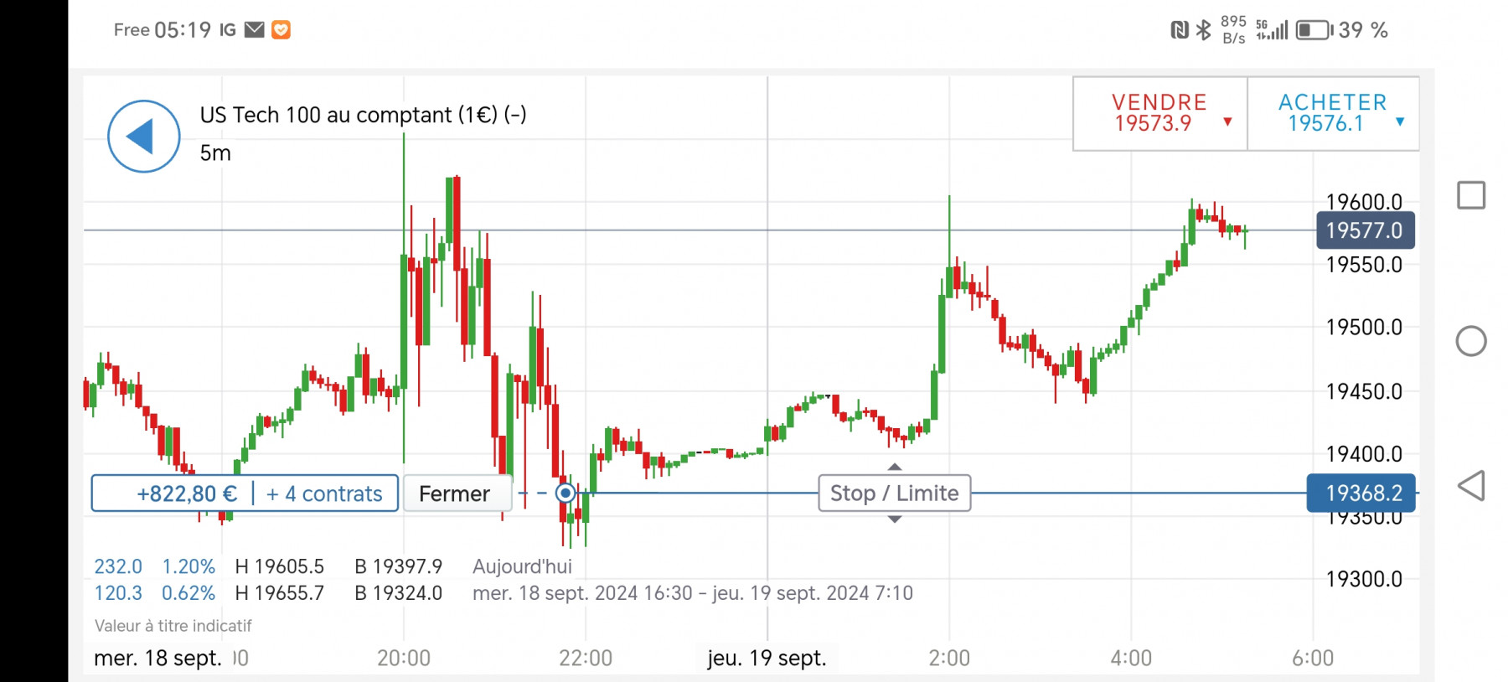
Task: Tap the Android back triangle button
Action: click(1471, 486)
